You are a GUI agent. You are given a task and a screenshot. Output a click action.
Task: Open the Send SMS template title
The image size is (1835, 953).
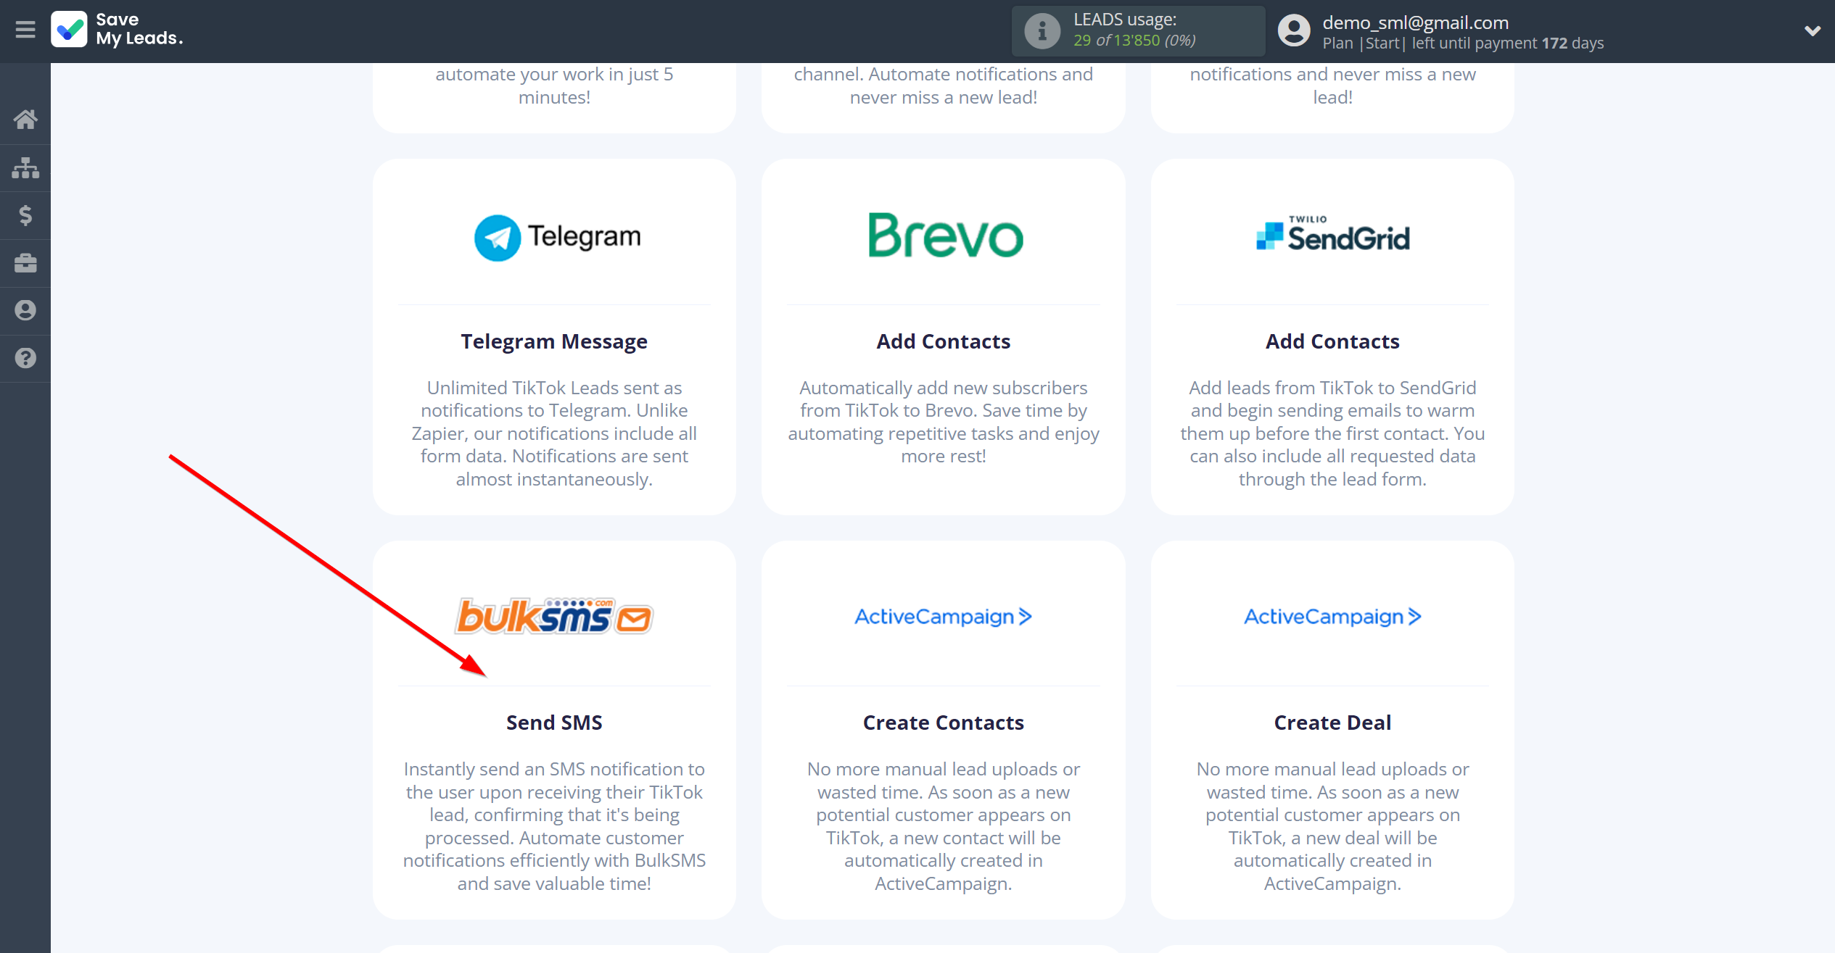(x=554, y=723)
